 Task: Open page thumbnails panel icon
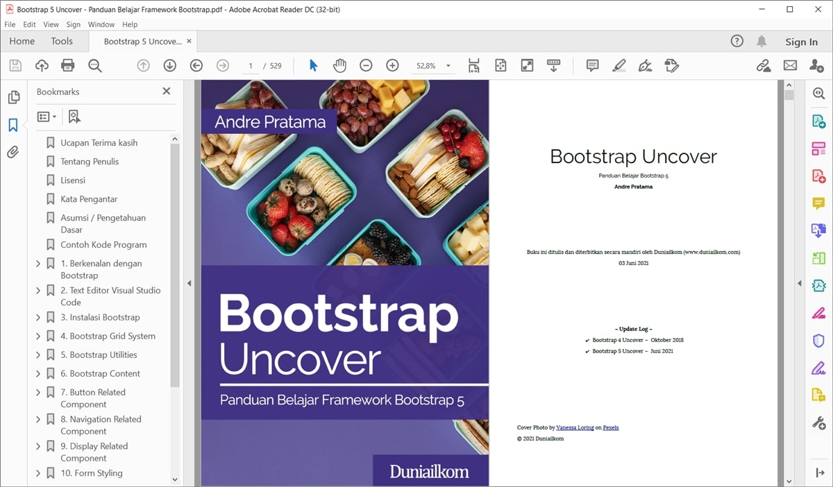13,98
